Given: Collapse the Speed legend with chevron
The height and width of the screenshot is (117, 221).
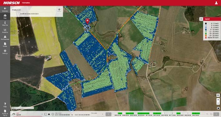Looking at the screenshot, I should [201, 19].
